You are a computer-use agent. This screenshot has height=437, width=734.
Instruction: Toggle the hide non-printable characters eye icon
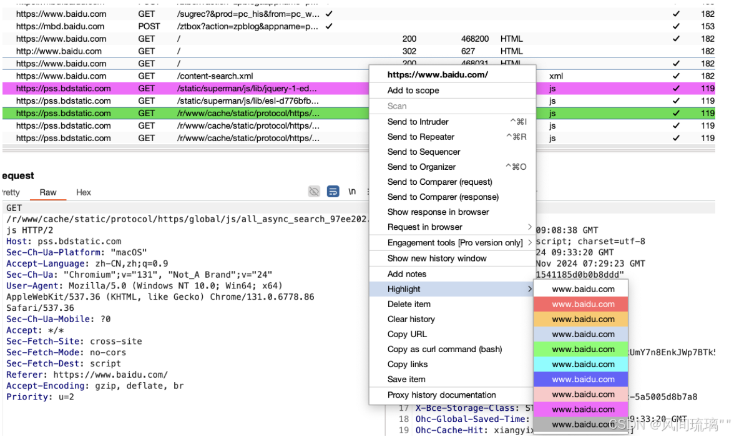pos(314,192)
